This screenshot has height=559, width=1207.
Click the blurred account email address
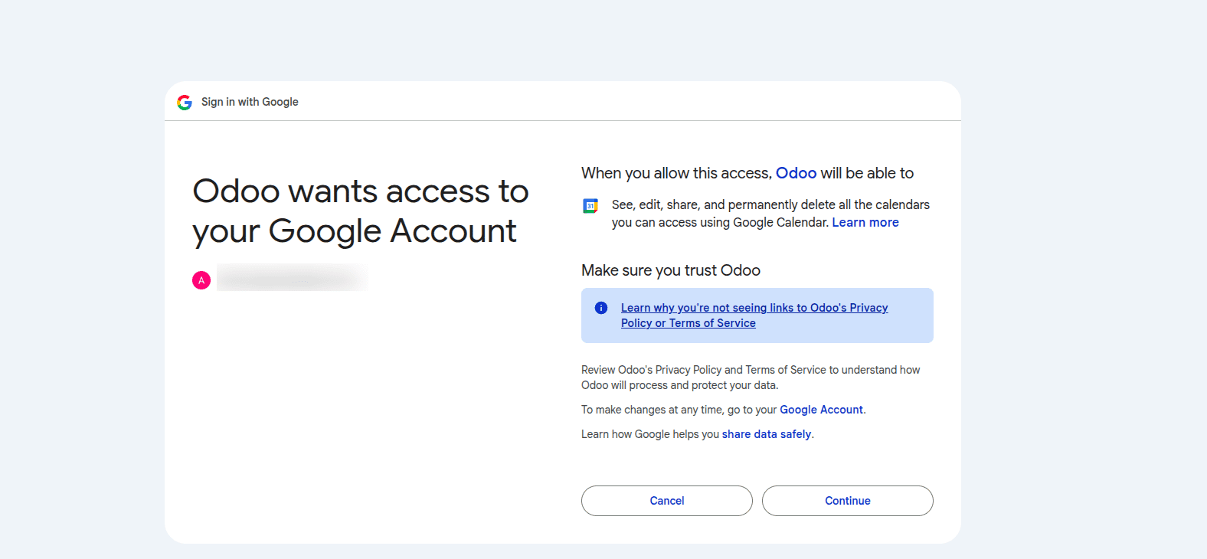pyautogui.click(x=292, y=278)
